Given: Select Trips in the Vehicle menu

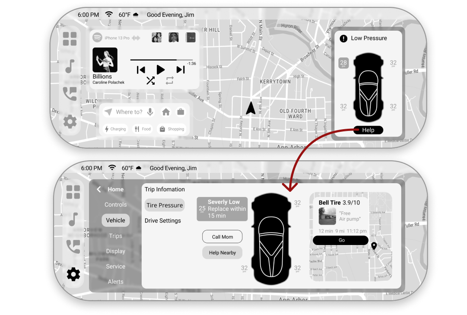Looking at the screenshot, I should [x=115, y=236].
